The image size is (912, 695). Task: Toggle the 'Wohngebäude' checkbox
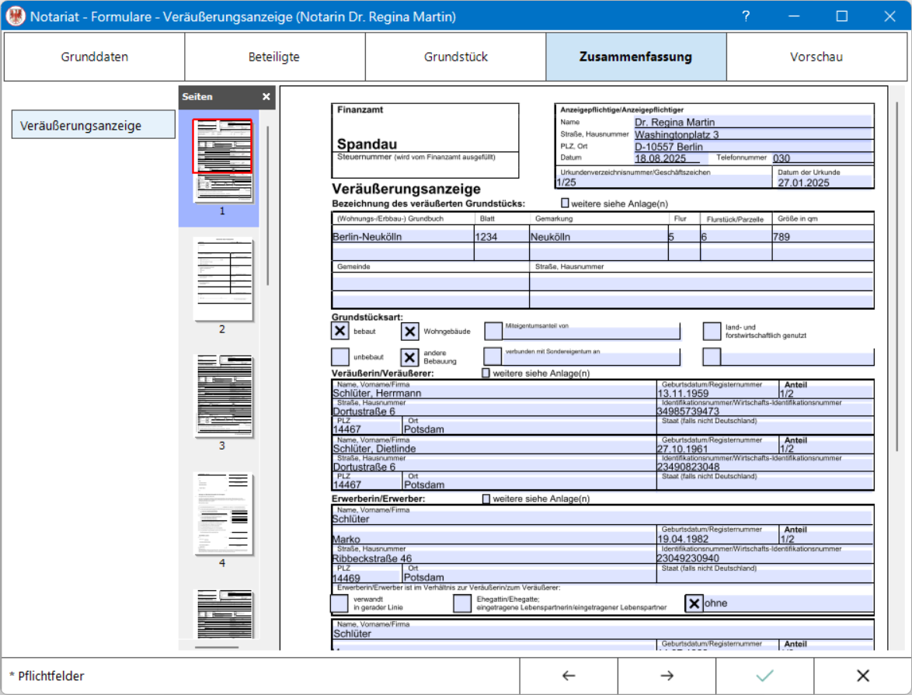click(x=409, y=331)
